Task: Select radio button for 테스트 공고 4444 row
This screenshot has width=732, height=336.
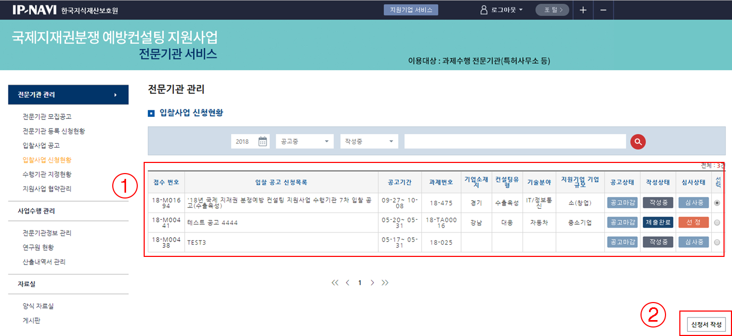Action: pos(718,223)
